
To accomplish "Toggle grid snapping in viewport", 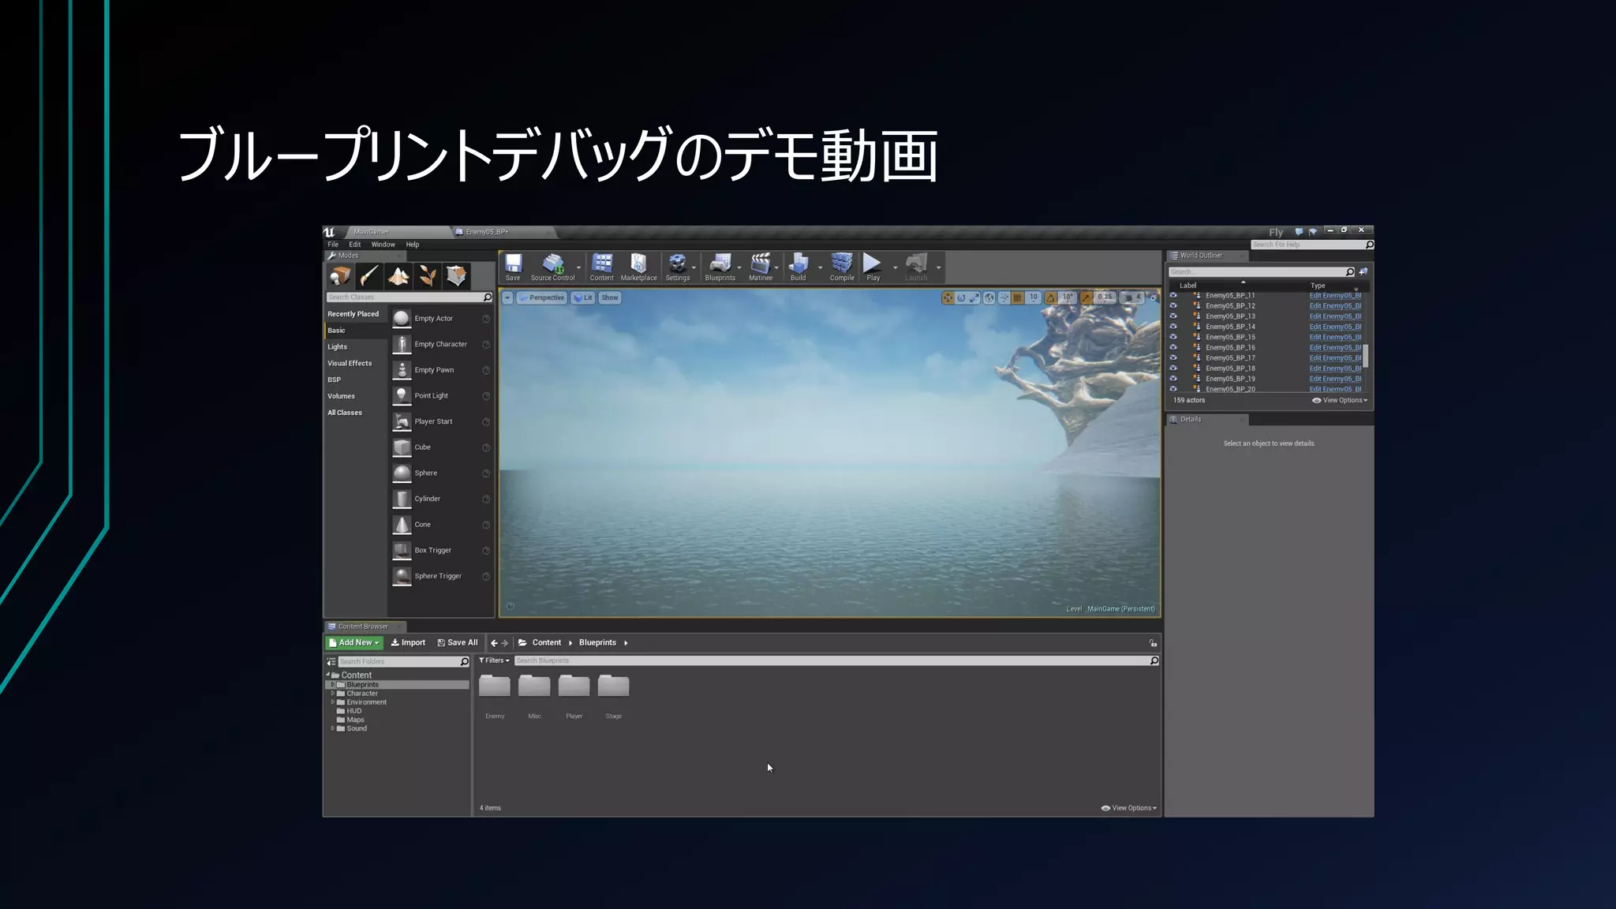I will click(1018, 297).
